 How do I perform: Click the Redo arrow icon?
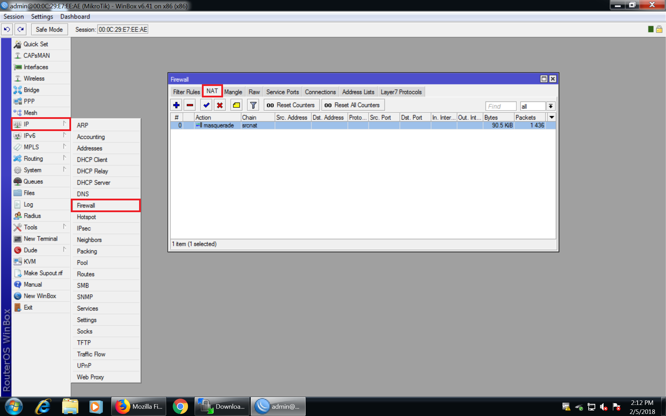pos(21,29)
